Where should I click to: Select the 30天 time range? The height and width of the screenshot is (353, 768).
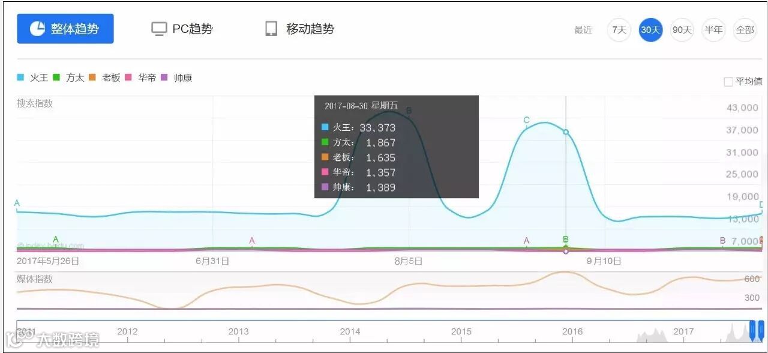pyautogui.click(x=650, y=29)
